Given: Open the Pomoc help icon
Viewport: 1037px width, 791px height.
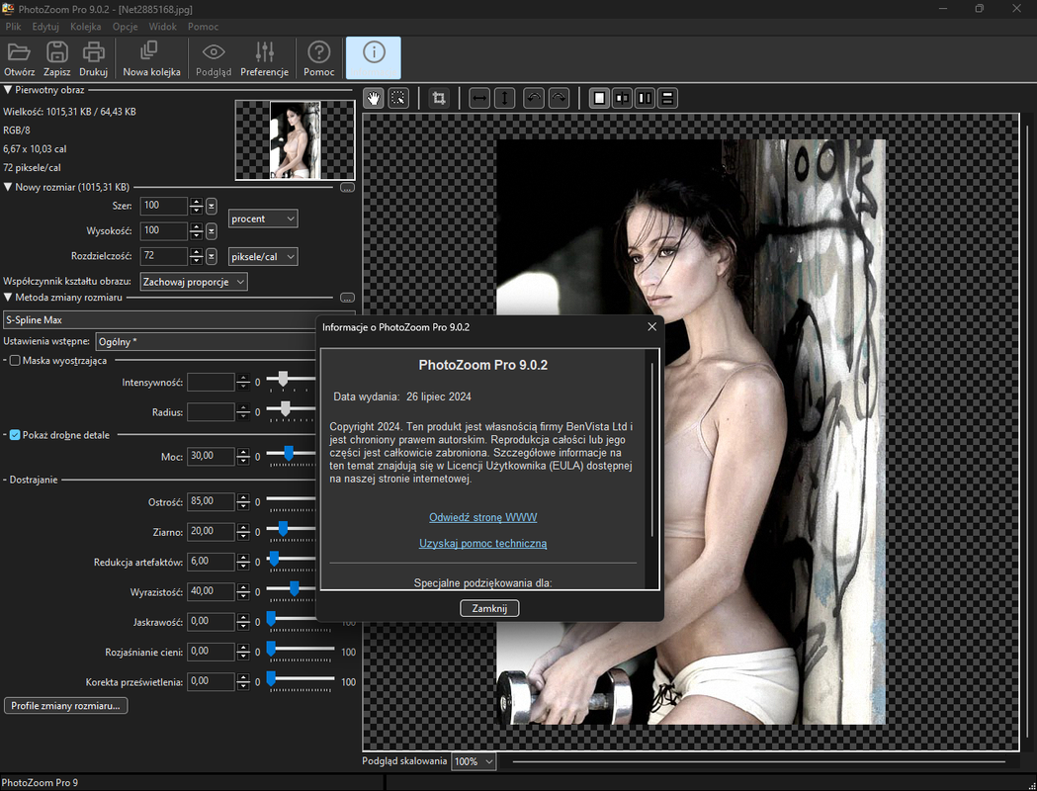Looking at the screenshot, I should coord(318,58).
